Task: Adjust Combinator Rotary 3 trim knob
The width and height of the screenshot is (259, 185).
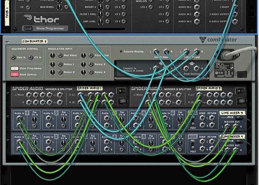Action: [x=53, y=72]
